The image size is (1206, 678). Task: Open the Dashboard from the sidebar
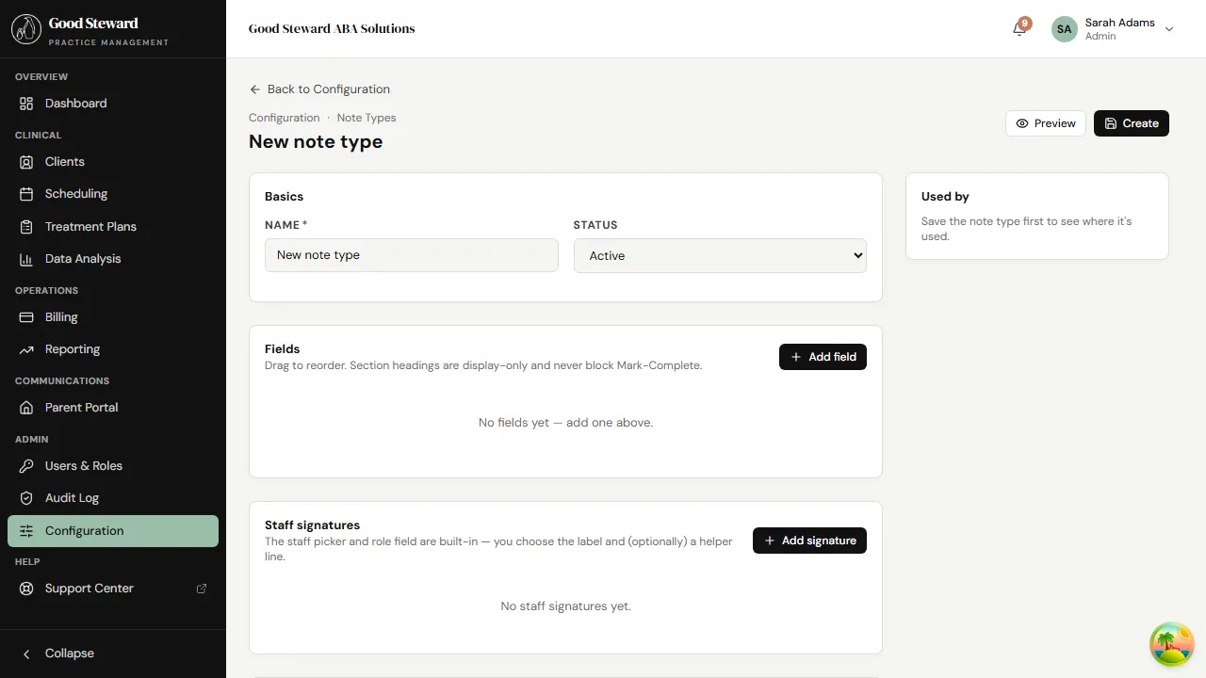[28, 104]
